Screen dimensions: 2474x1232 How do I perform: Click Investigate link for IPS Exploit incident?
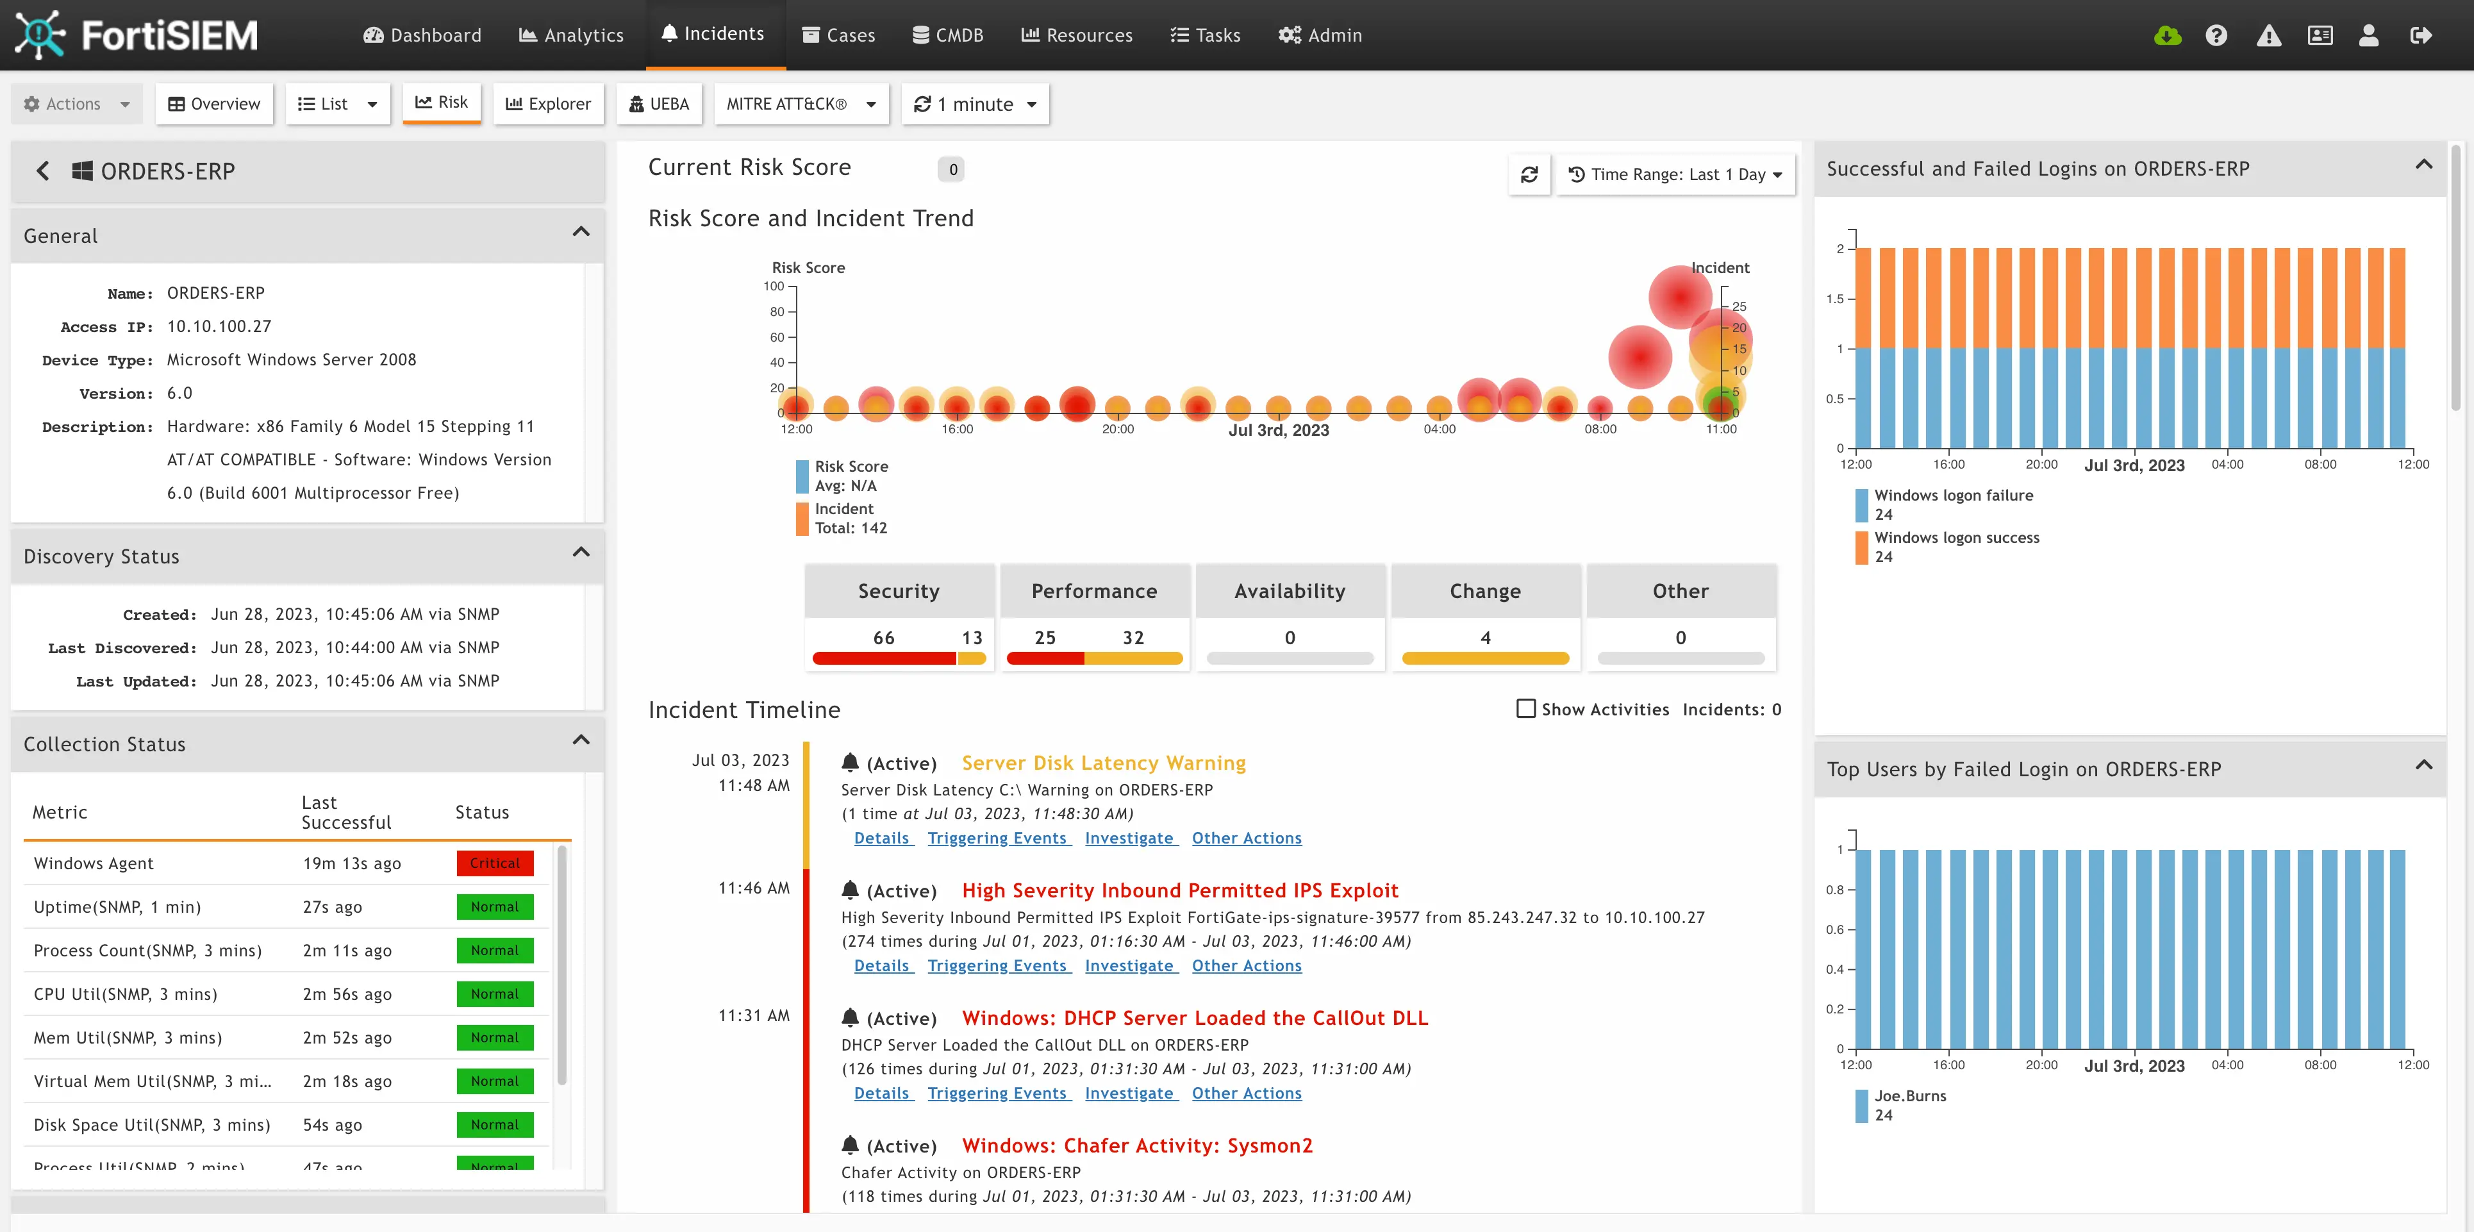(1129, 966)
